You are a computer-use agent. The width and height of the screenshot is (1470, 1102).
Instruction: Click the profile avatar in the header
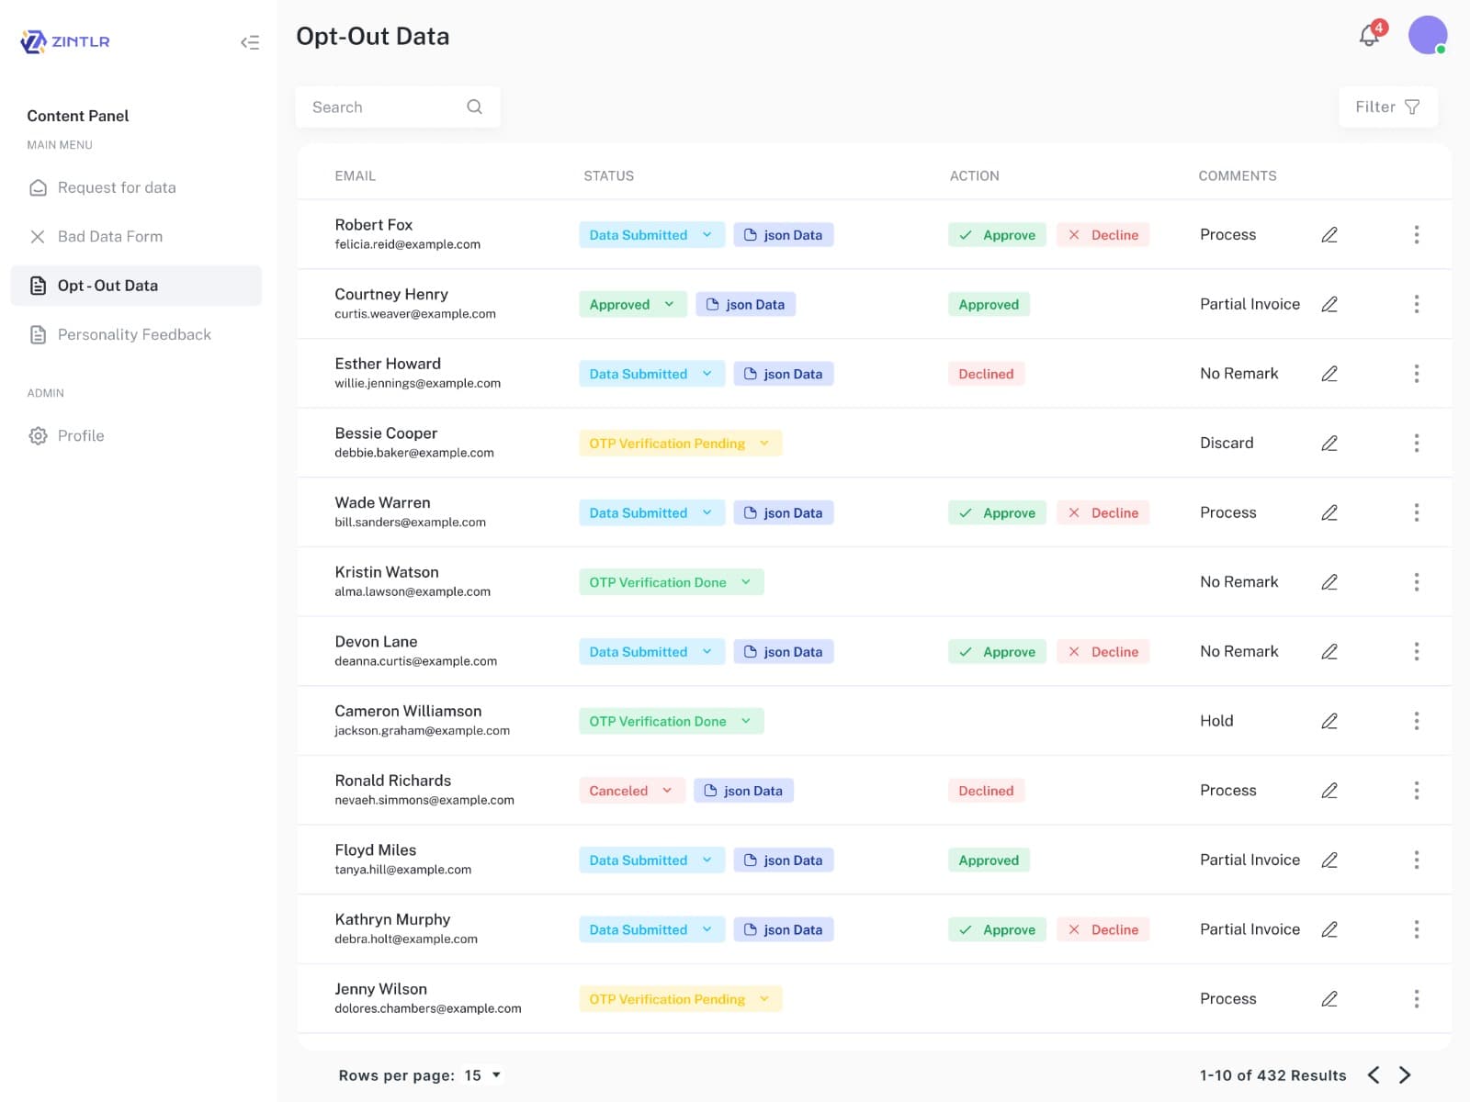click(1425, 36)
